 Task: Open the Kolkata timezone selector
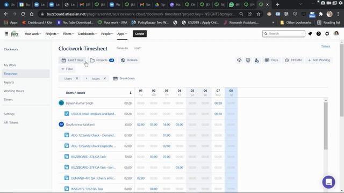click(x=129, y=60)
